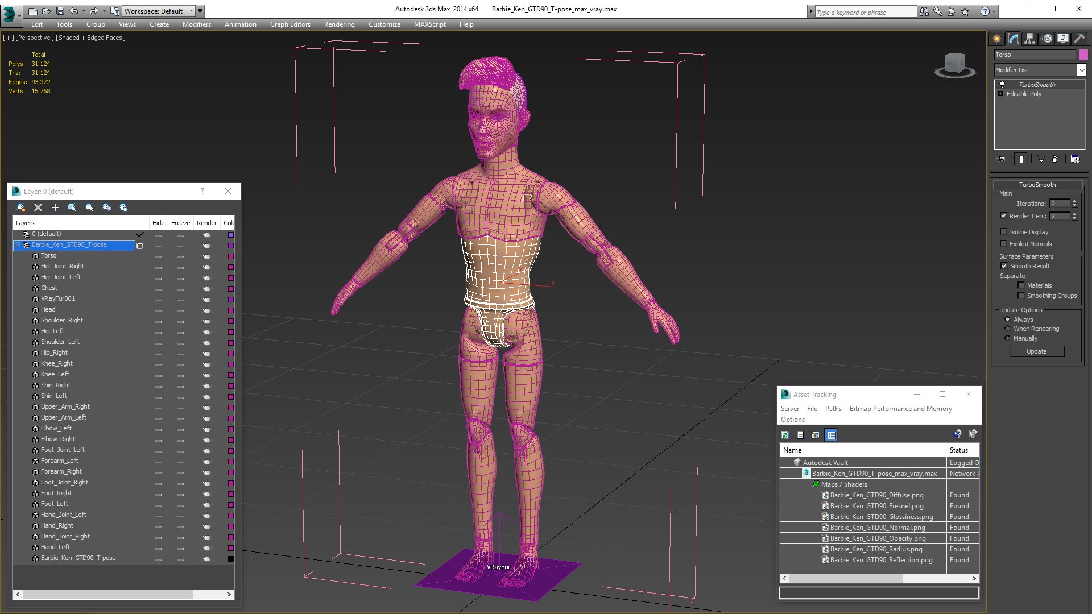Click color swatch for 0 (default) layer
Viewport: 1092px width, 614px height.
230,234
